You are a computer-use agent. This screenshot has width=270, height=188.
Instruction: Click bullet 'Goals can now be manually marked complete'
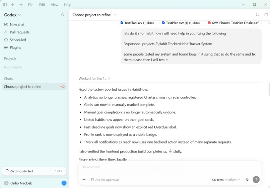(x=120, y=105)
